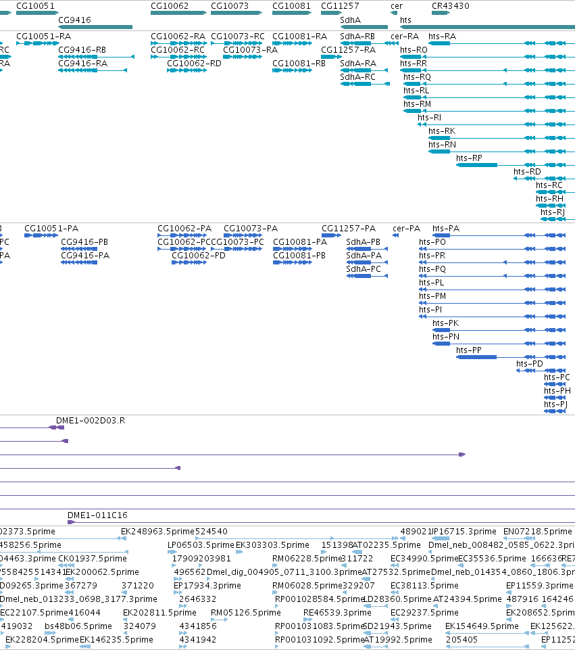Click the SdhA gene label
The width and height of the screenshot is (575, 650).
pyautogui.click(x=350, y=20)
